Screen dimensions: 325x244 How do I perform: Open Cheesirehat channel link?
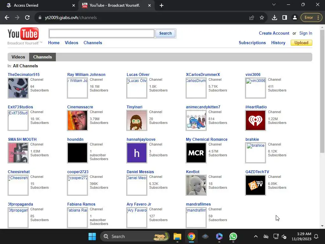pyautogui.click(x=19, y=172)
